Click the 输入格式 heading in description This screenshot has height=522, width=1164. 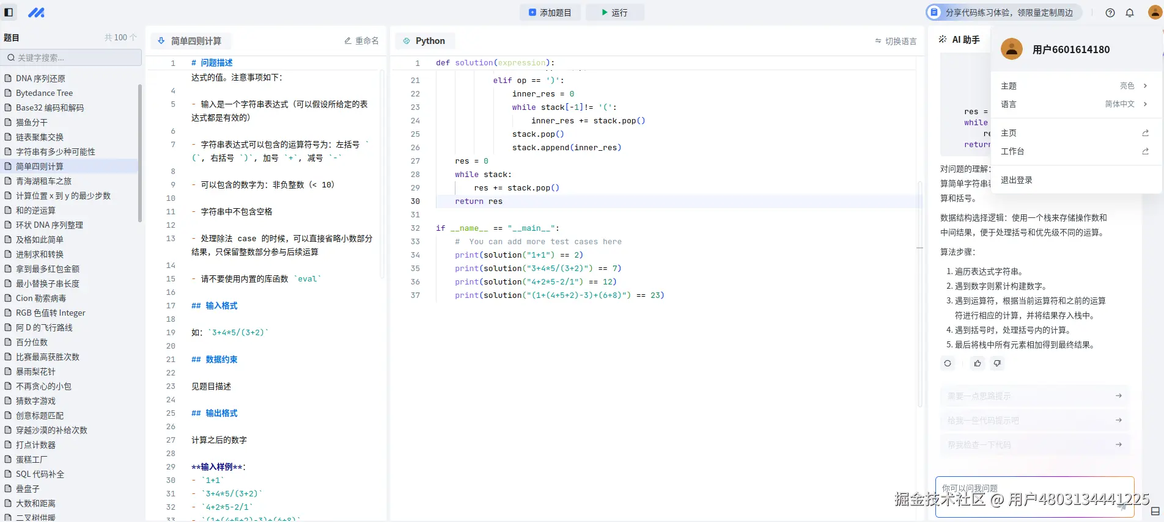(x=215, y=305)
